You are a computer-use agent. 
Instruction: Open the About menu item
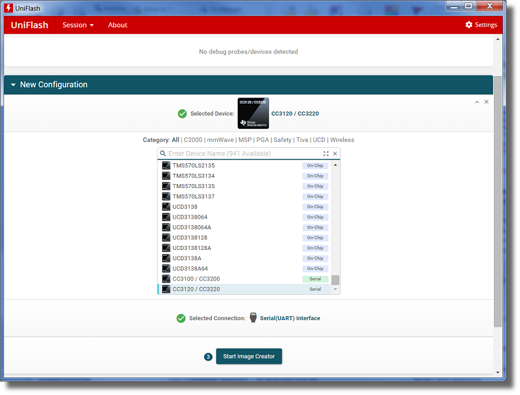(x=118, y=25)
